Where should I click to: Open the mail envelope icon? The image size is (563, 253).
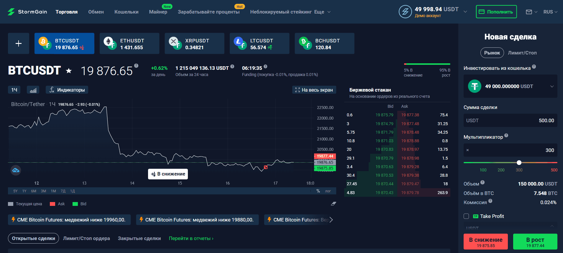pos(529,12)
